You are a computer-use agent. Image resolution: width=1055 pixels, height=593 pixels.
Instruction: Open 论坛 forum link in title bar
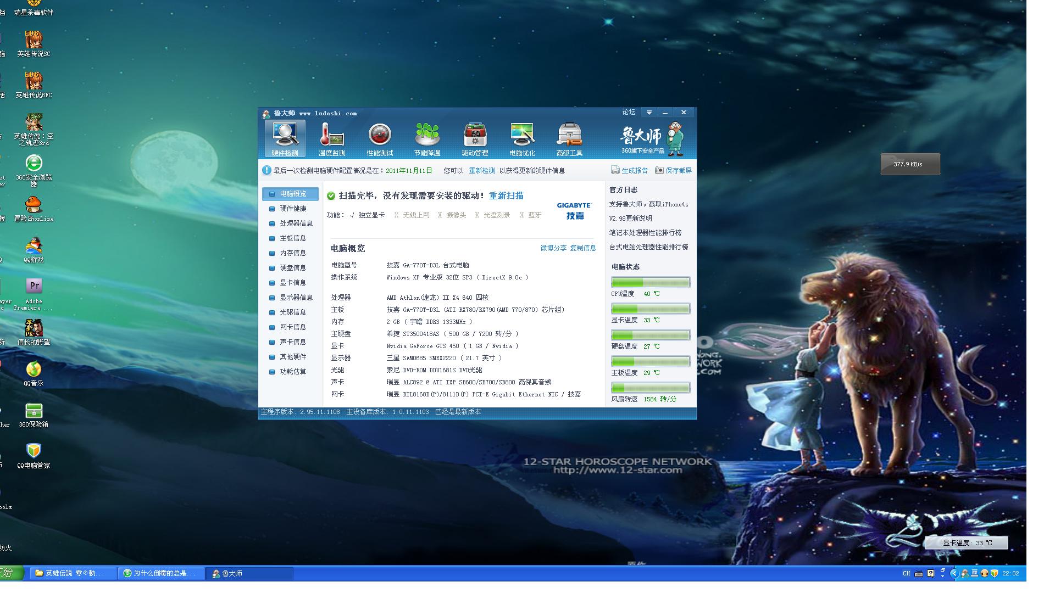tap(629, 112)
